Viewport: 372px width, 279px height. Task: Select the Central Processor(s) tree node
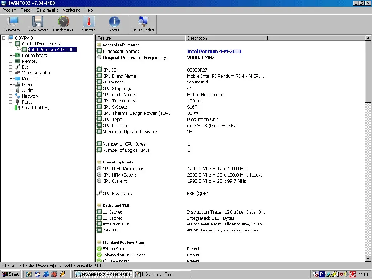coord(41,44)
